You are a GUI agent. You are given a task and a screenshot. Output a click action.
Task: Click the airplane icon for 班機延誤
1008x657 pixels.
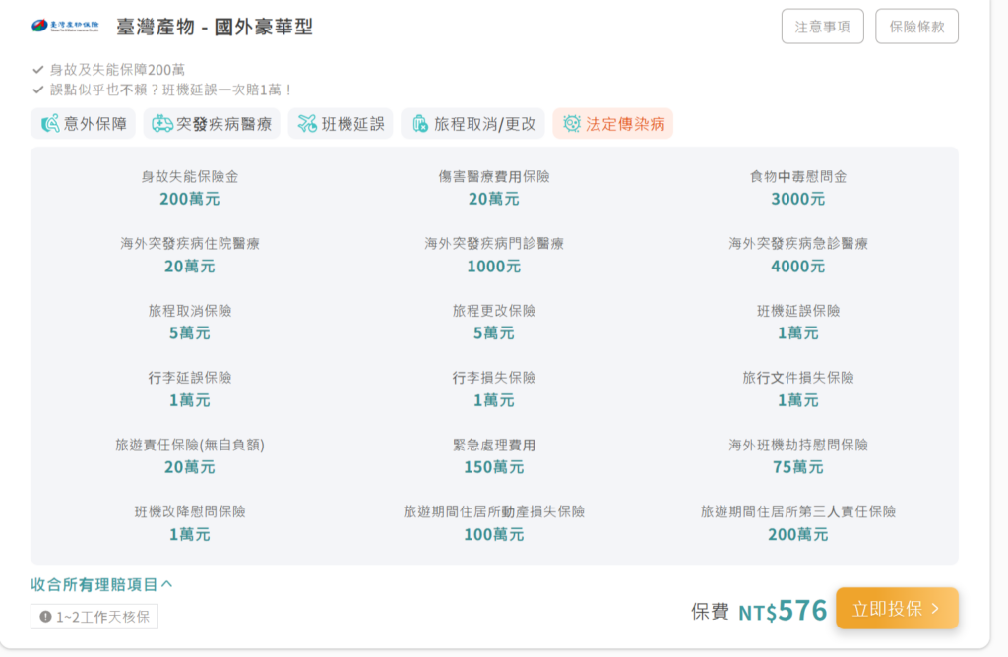[307, 124]
